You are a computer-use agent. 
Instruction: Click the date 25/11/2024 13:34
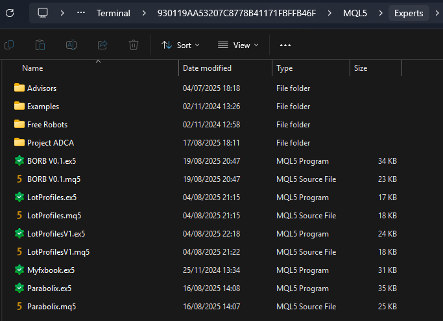211,270
